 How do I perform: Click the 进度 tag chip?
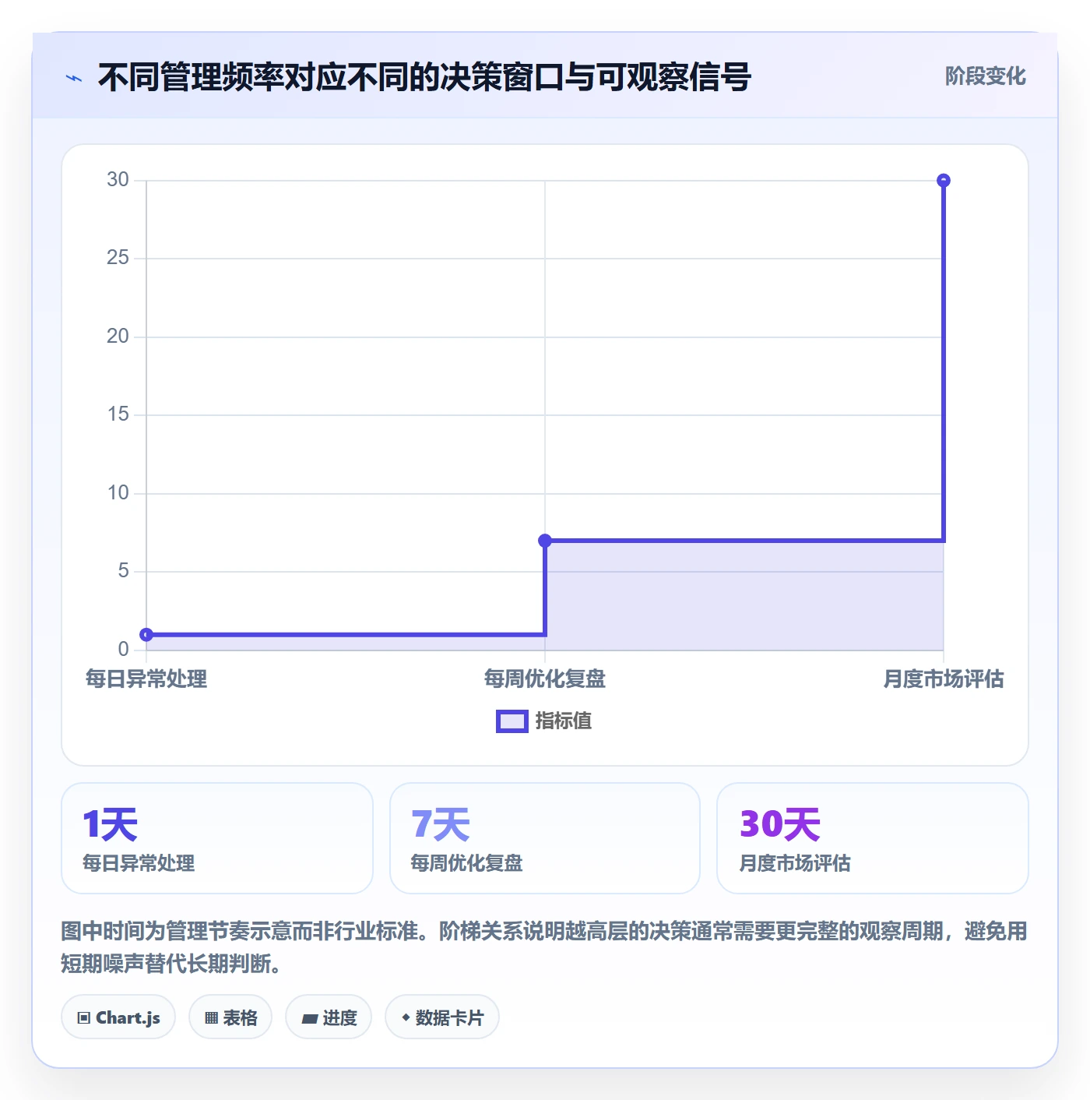[x=329, y=1017]
